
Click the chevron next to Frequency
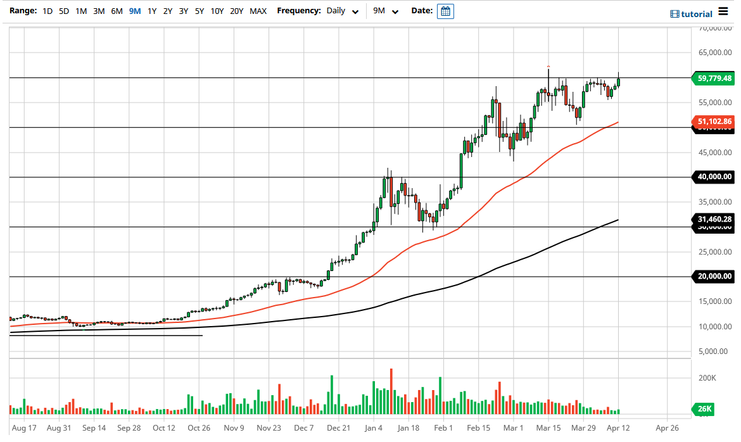click(x=355, y=11)
